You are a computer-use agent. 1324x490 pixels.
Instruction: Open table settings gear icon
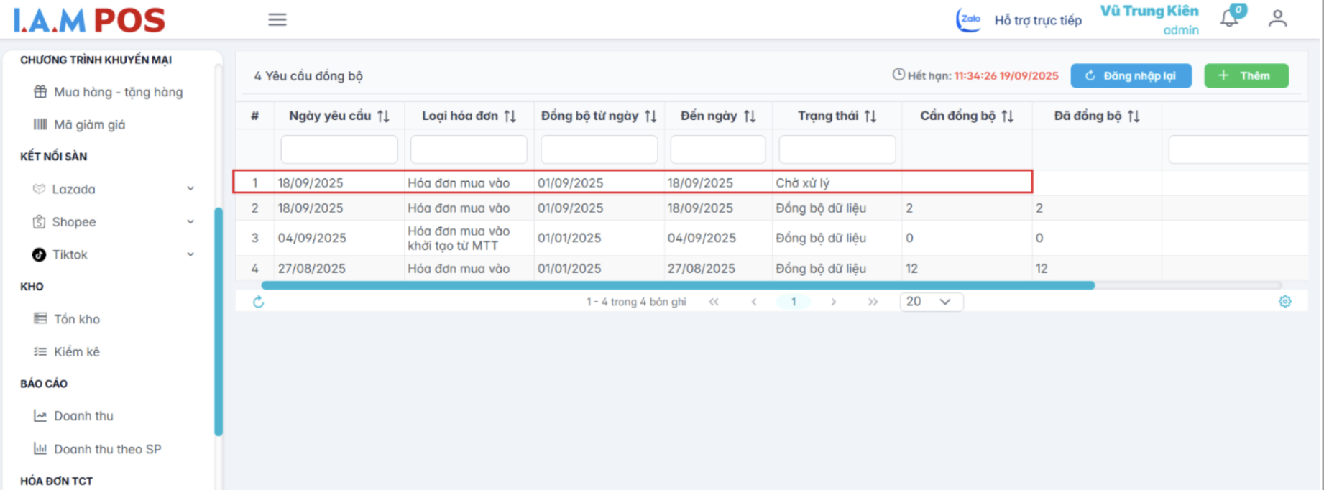tap(1285, 302)
